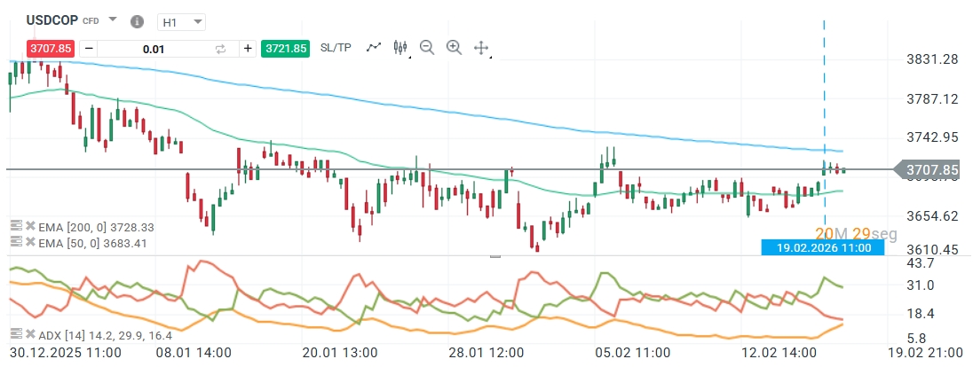The height and width of the screenshot is (367, 973).
Task: Open the H1 timeframe dropdown
Action: point(182,20)
